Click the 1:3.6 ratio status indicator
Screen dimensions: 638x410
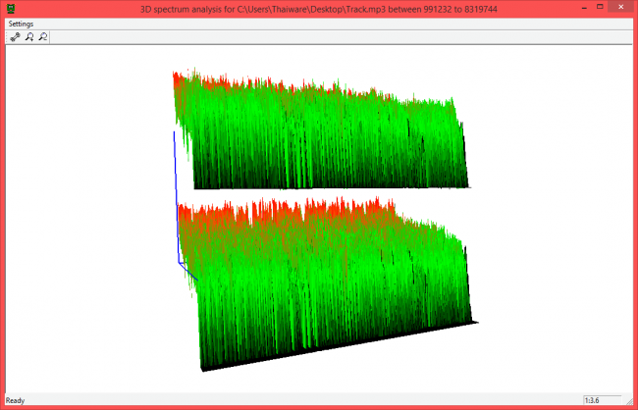(x=603, y=400)
